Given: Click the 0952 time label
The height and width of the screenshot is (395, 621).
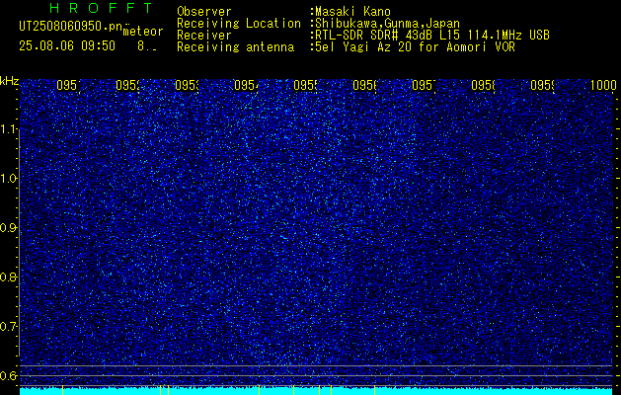Looking at the screenshot, I should click(127, 86).
